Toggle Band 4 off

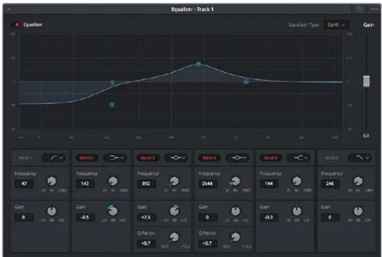pyautogui.click(x=209, y=158)
